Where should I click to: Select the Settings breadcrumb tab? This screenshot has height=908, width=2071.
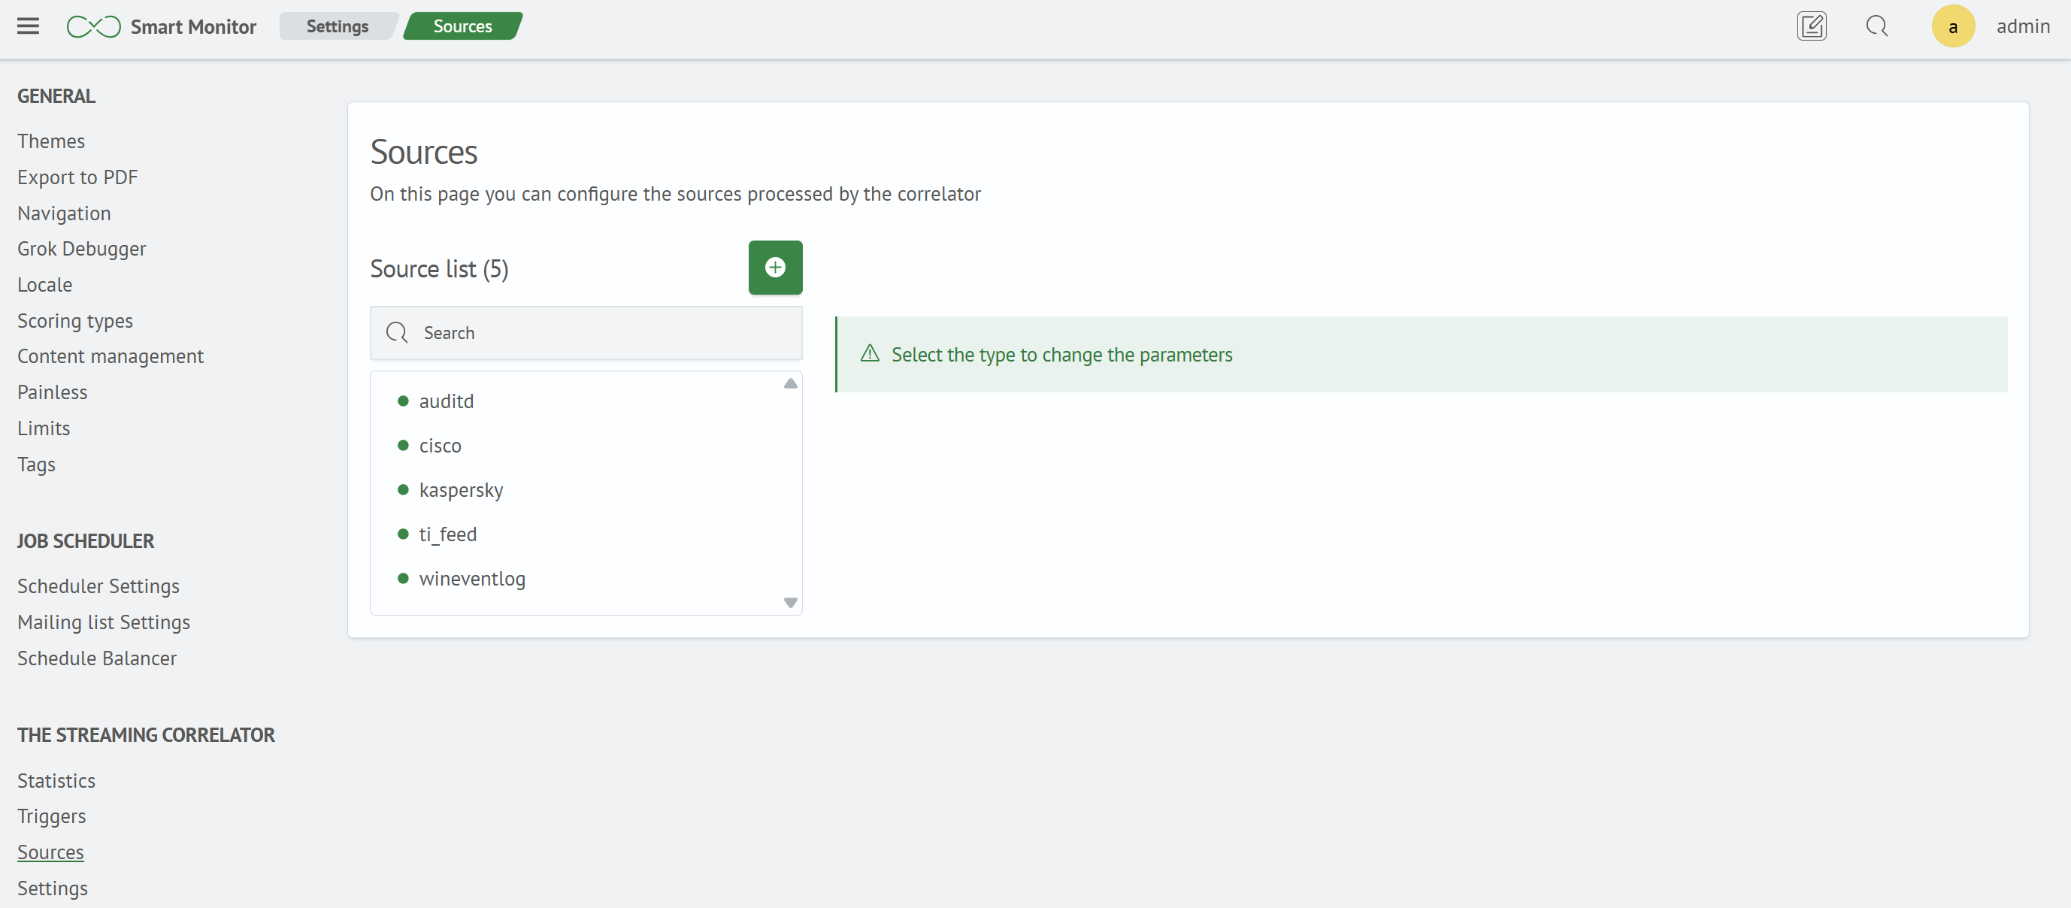tap(337, 26)
